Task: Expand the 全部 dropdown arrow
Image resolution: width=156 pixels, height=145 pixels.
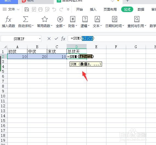Action: 64,26
